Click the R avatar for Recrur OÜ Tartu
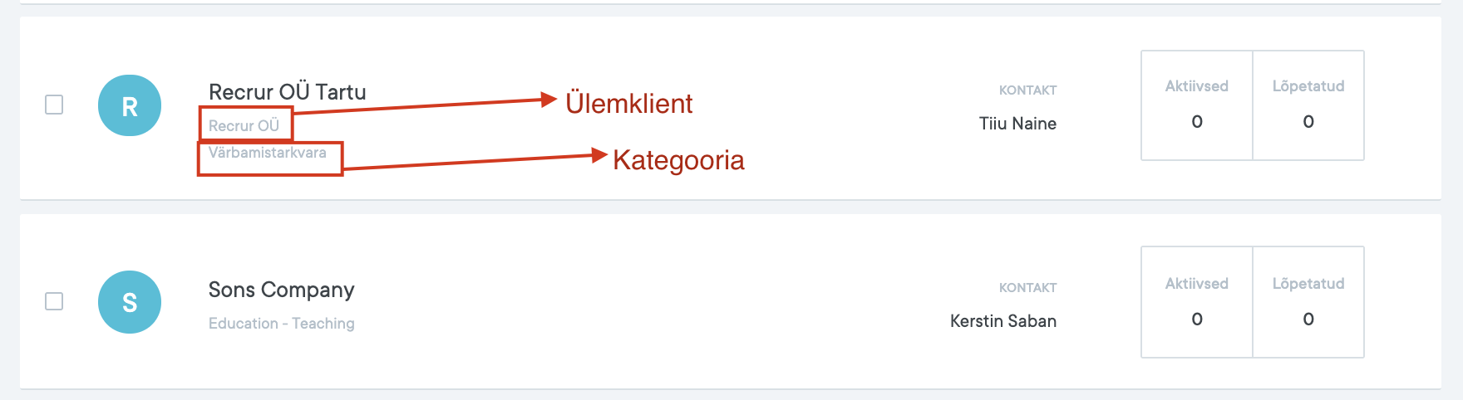 [130, 105]
